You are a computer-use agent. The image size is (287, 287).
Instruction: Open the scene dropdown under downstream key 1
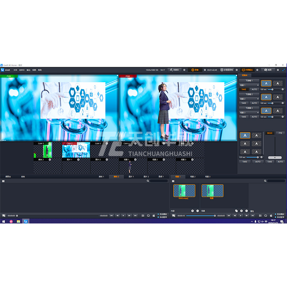[x=249, y=85]
